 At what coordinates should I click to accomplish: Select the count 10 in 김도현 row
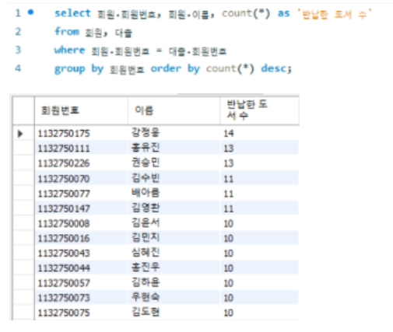260,313
